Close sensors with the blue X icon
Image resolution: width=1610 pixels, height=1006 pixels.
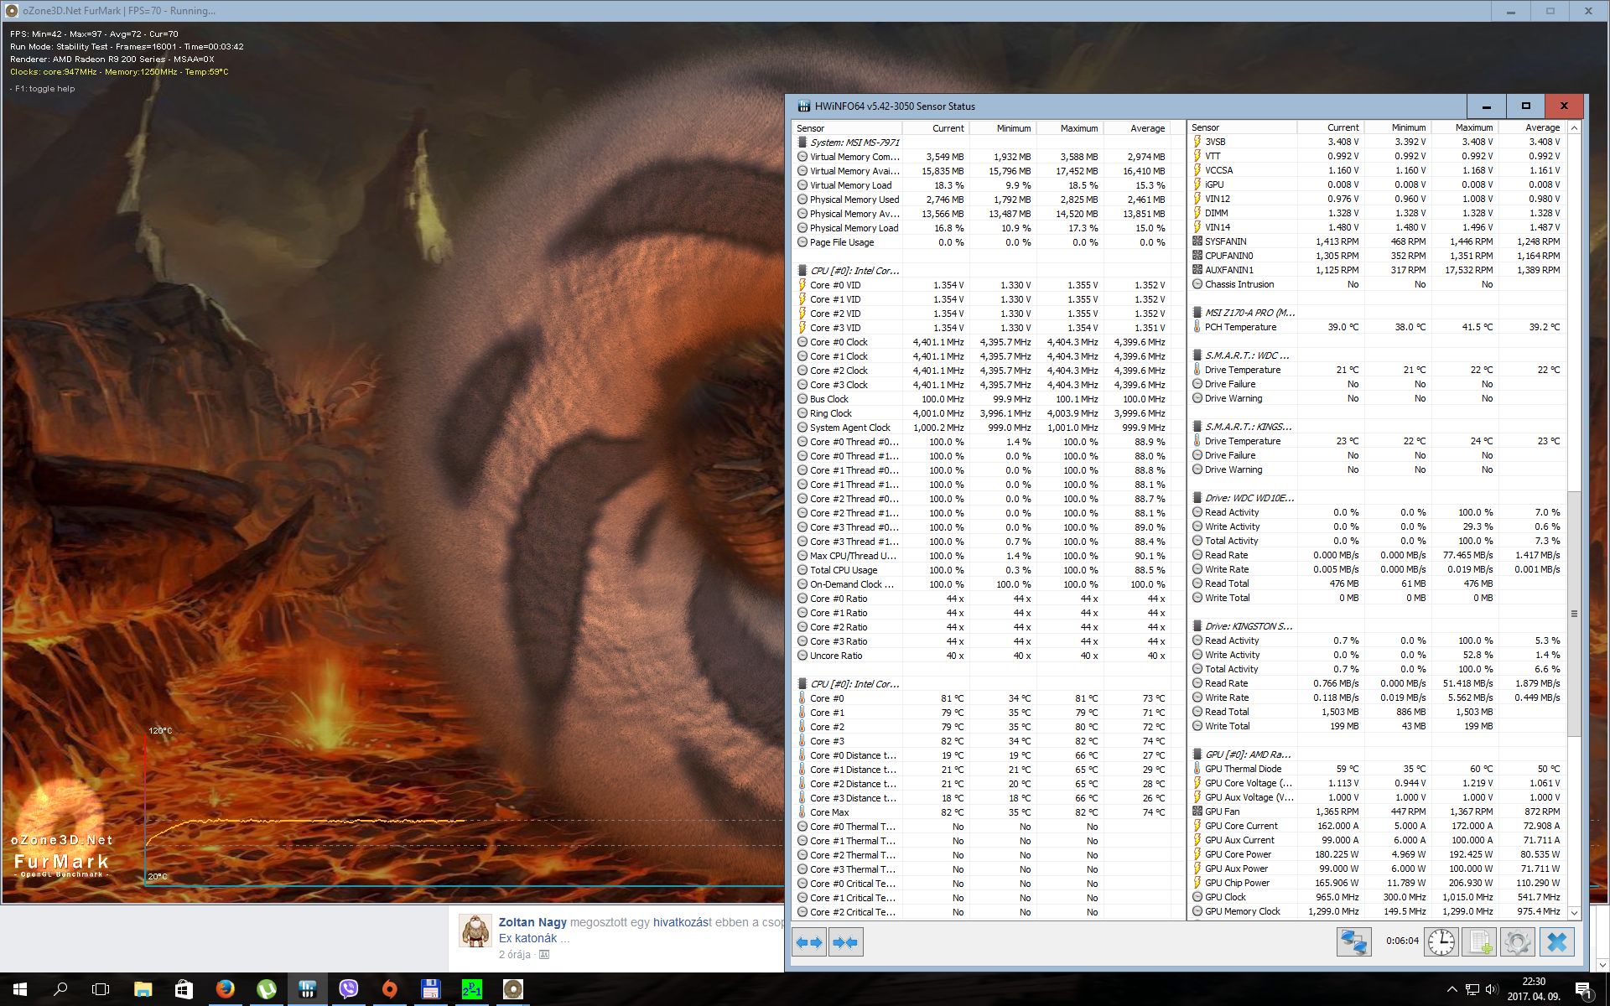click(1556, 942)
